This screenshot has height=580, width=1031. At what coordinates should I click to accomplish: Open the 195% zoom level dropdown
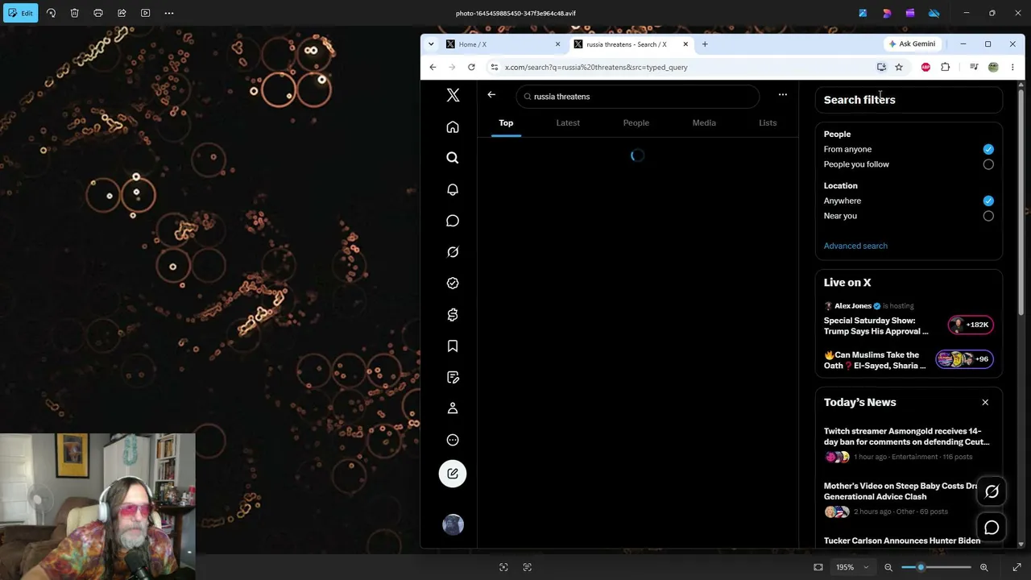pyautogui.click(x=851, y=567)
